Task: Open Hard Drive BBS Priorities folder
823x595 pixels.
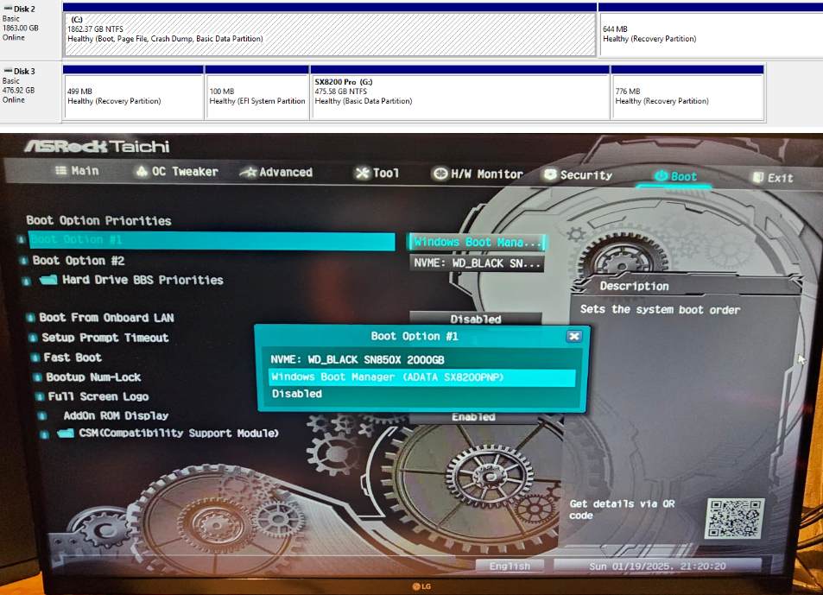Action: coord(142,280)
